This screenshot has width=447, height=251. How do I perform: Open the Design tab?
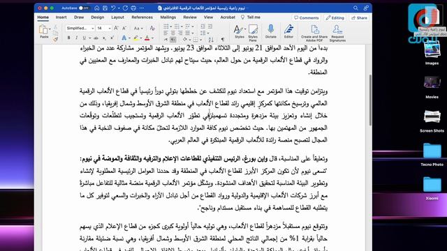(x=98, y=17)
